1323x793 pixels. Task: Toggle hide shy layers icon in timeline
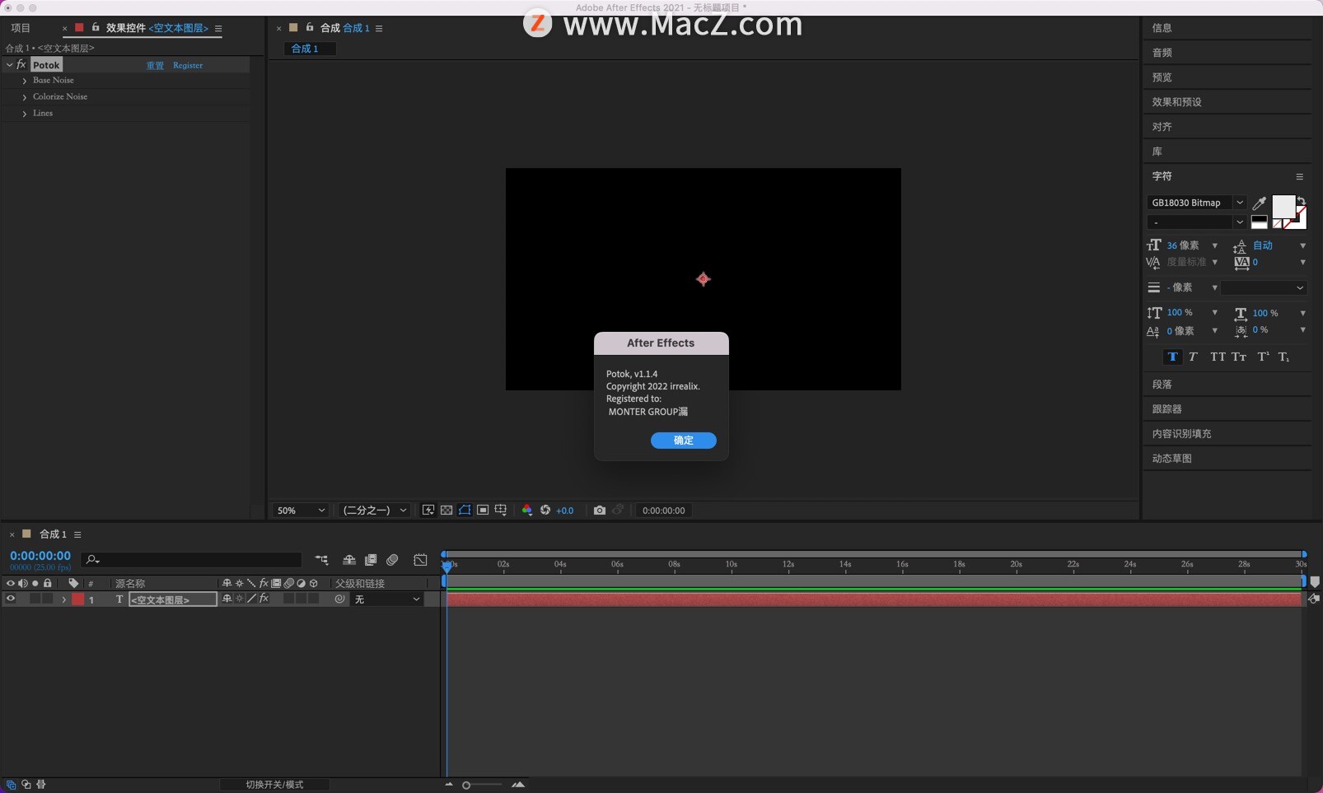point(349,560)
